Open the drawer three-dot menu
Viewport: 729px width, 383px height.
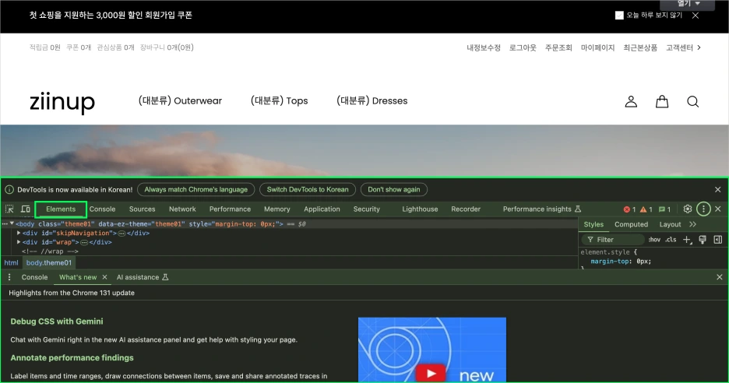9,277
